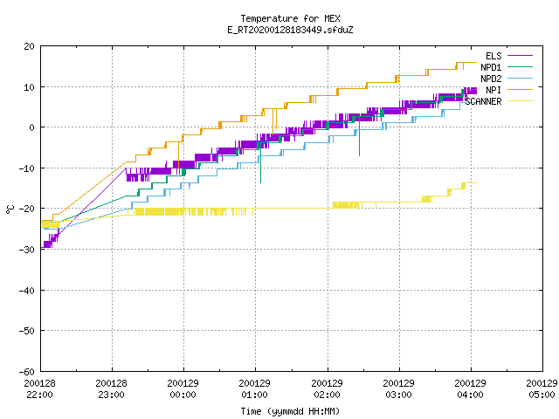Click the x-axis label 200129 02:00

click(x=327, y=389)
